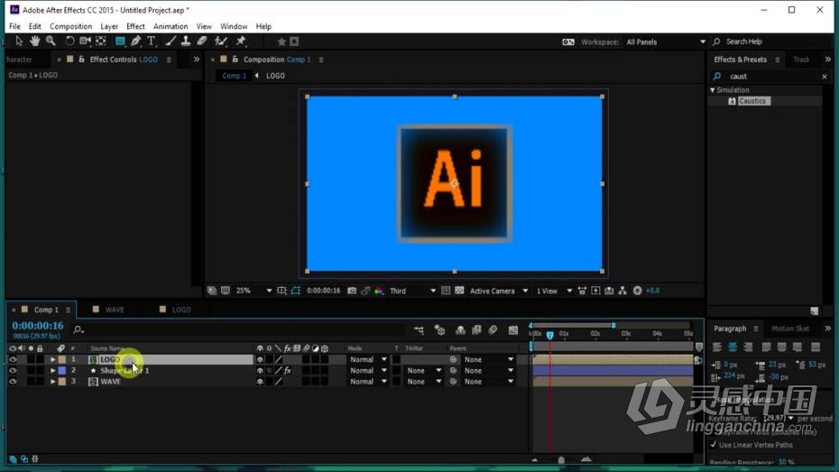The height and width of the screenshot is (472, 839).
Task: Switch to the WAVE timeline tab
Action: tap(115, 310)
